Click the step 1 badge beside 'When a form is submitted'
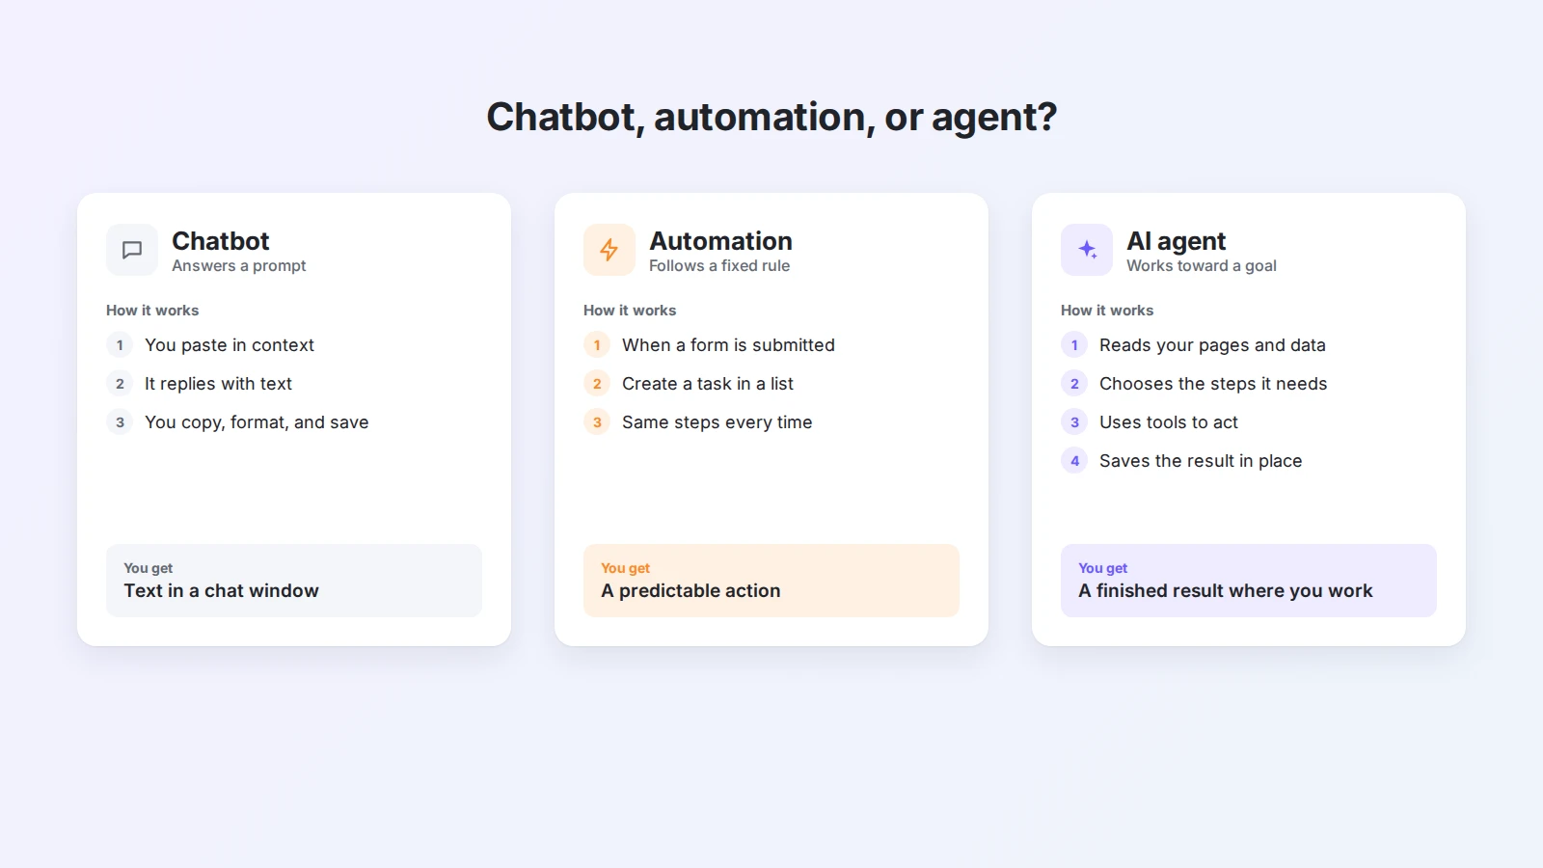The height and width of the screenshot is (868, 1543). (597, 344)
